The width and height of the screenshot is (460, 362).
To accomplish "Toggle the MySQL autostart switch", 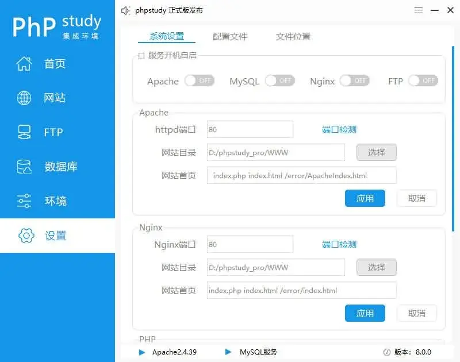I will pos(280,80).
